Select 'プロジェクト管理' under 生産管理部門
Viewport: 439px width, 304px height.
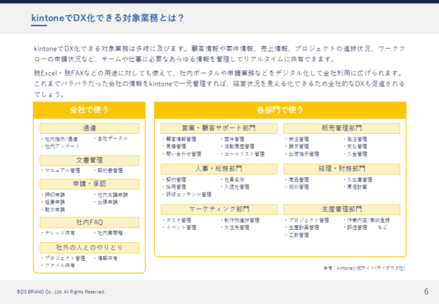tap(309, 220)
